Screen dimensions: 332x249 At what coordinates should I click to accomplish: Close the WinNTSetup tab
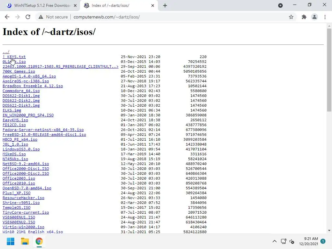pyautogui.click(x=75, y=6)
